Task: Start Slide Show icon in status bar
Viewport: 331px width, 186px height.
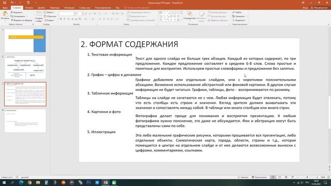Action: coord(293,177)
